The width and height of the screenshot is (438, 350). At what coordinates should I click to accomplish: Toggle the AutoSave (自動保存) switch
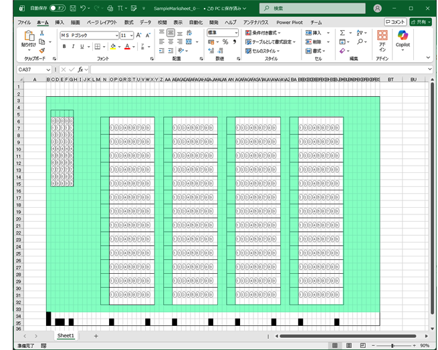point(58,8)
